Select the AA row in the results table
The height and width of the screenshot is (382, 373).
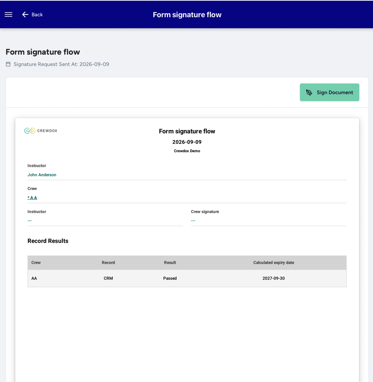[x=187, y=278]
